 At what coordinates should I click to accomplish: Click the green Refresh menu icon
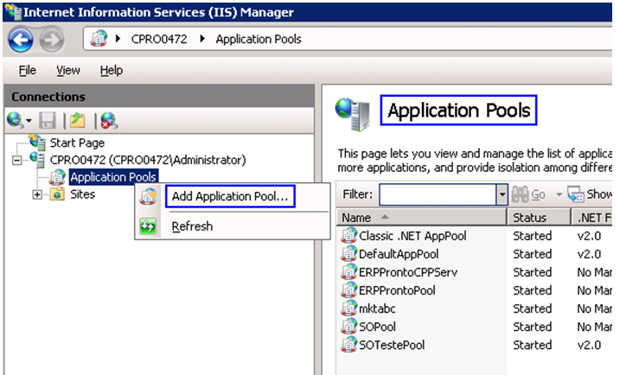tap(148, 226)
